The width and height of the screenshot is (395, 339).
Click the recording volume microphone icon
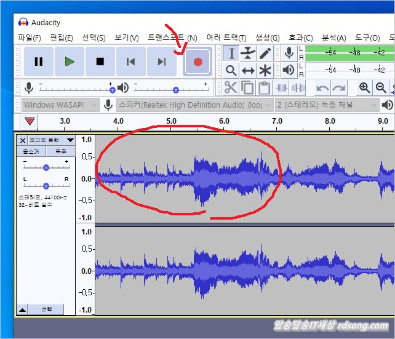pyautogui.click(x=29, y=87)
